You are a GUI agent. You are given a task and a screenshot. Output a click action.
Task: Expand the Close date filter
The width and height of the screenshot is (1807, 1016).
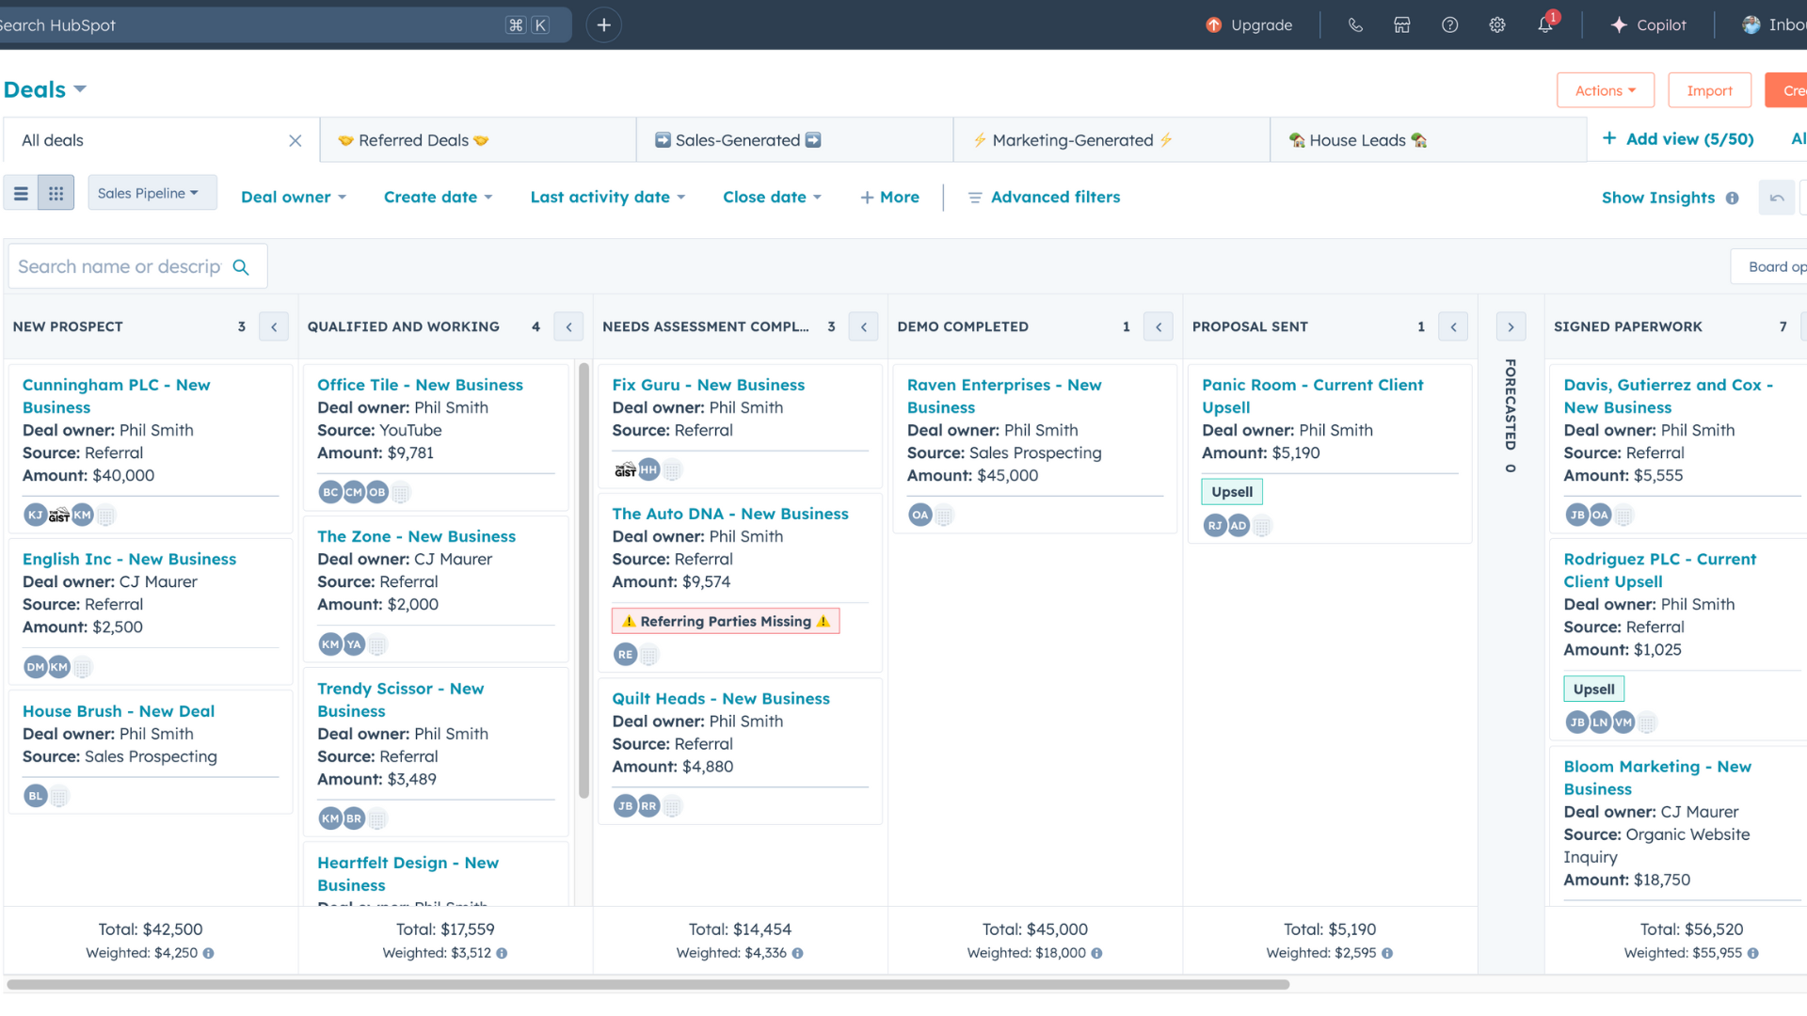click(772, 198)
